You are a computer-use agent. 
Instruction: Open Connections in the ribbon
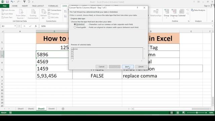tap(54, 10)
